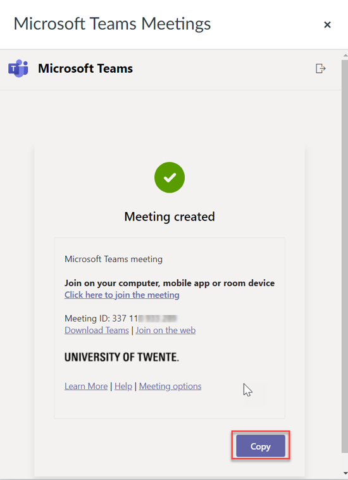Open the Meeting options link
The image size is (348, 480).
click(x=170, y=386)
